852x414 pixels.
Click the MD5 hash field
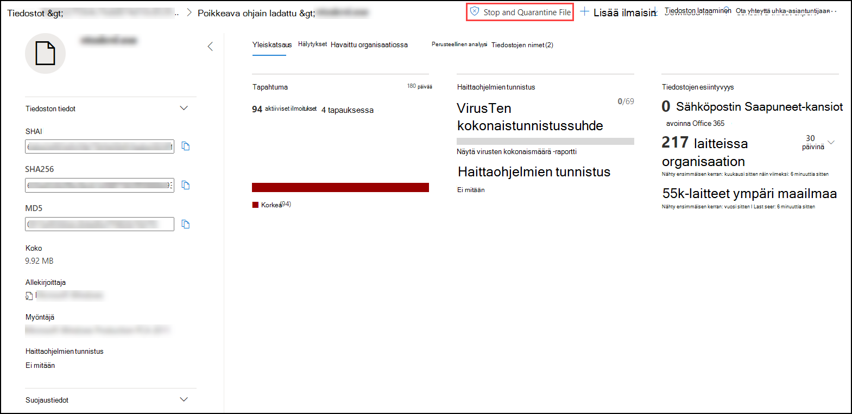click(x=99, y=224)
